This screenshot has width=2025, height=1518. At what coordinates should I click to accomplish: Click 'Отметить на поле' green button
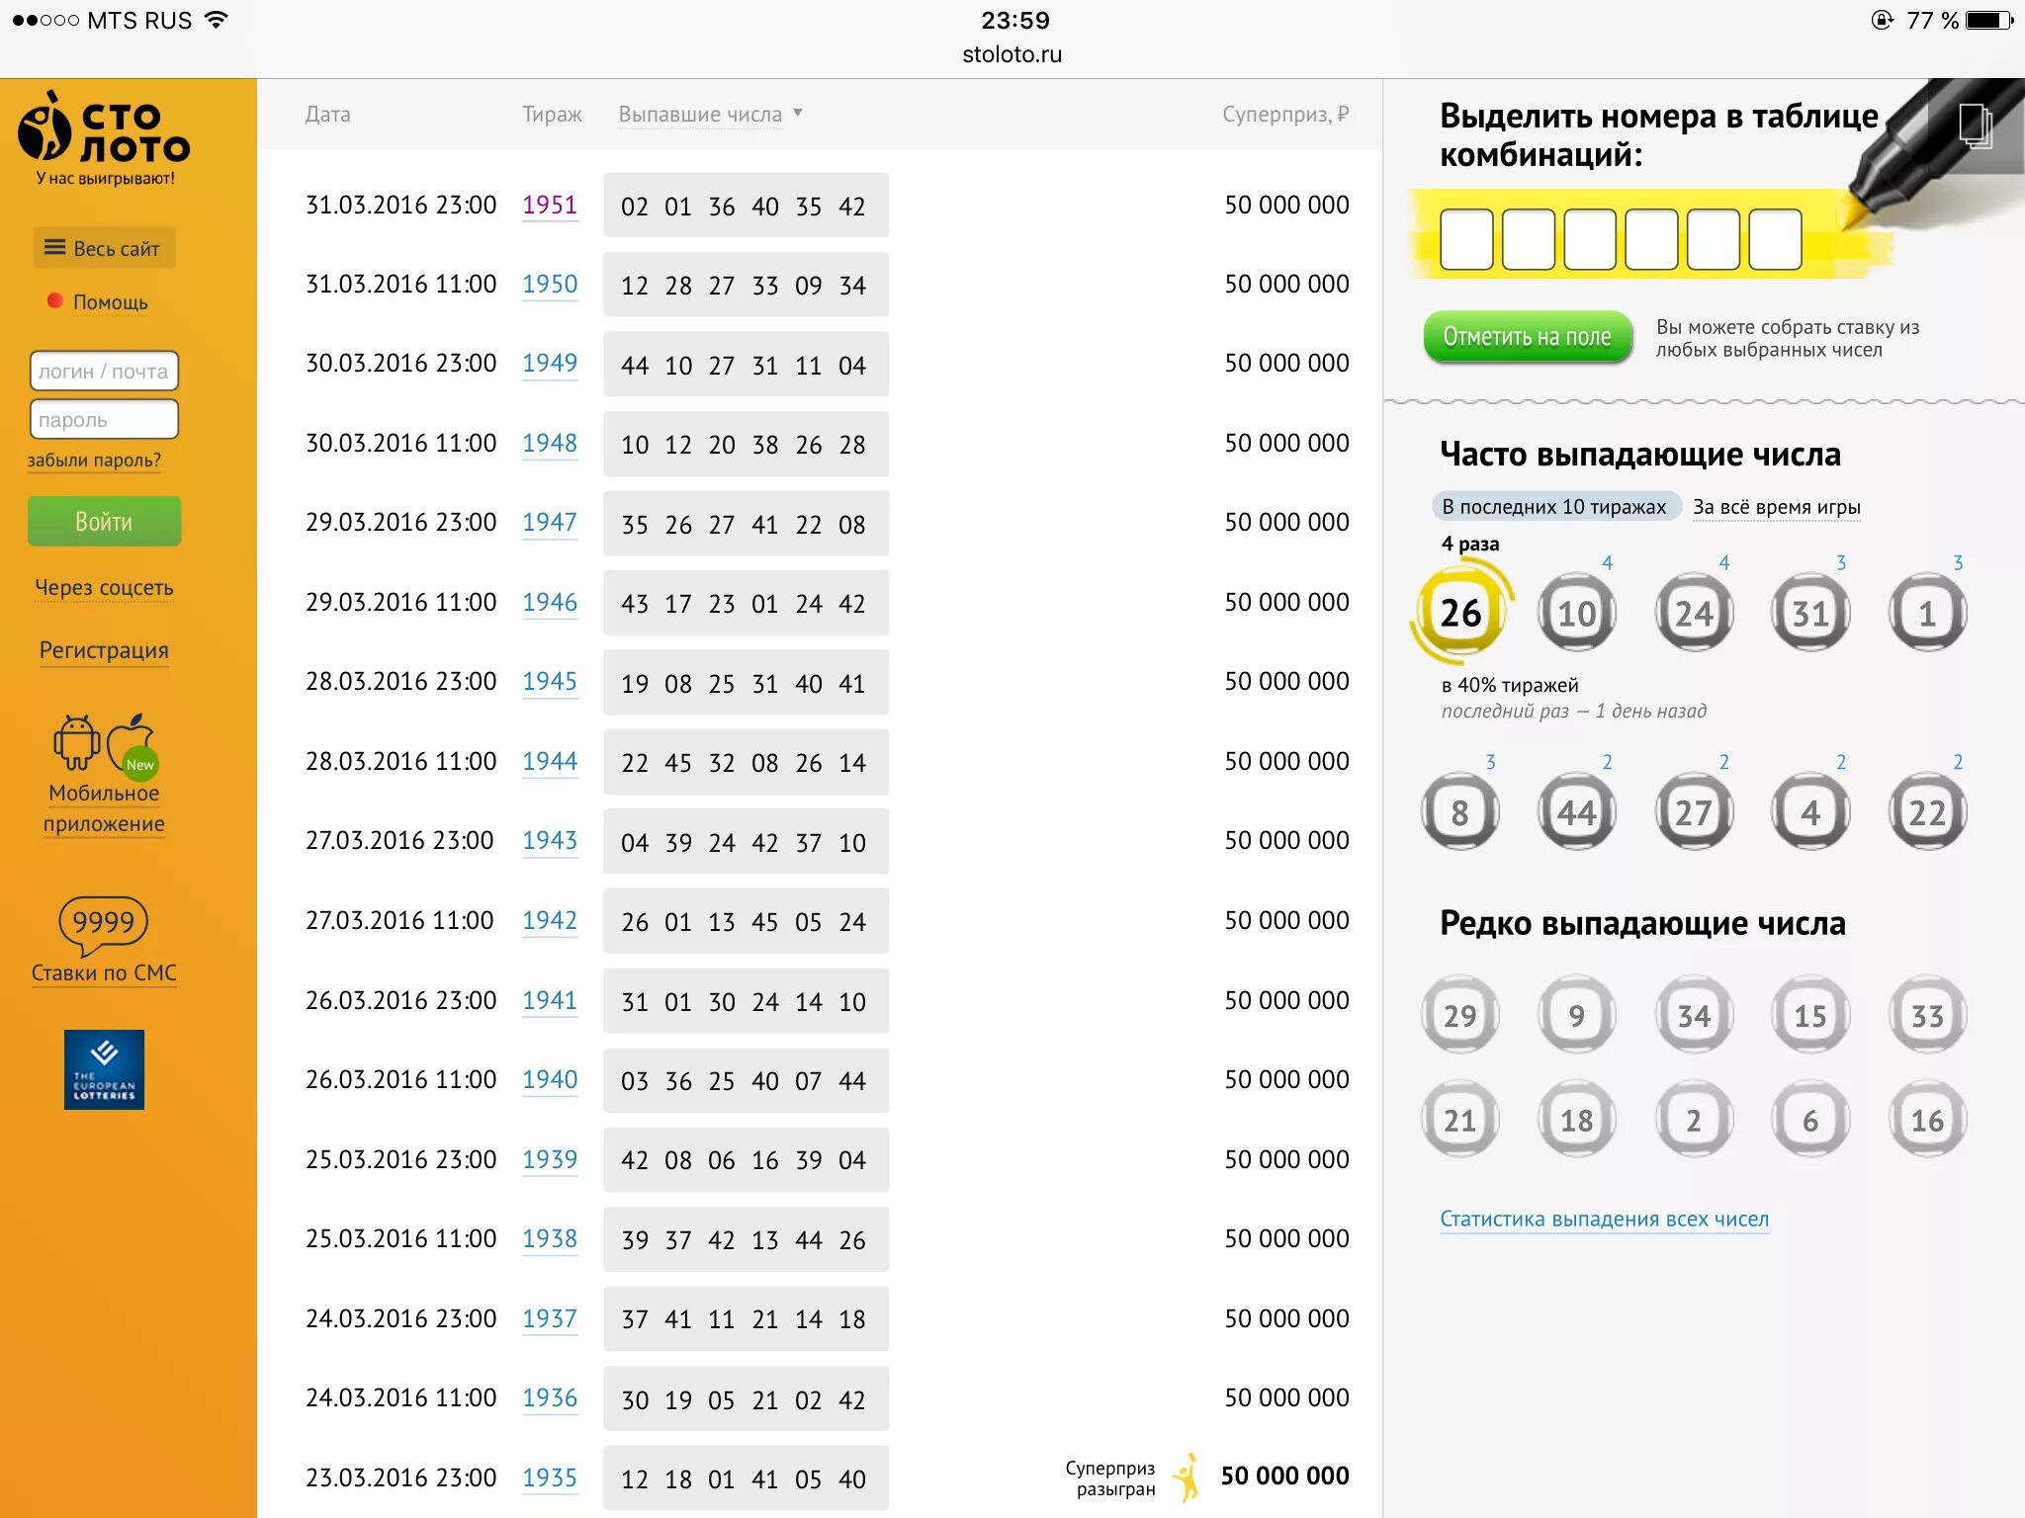1528,336
